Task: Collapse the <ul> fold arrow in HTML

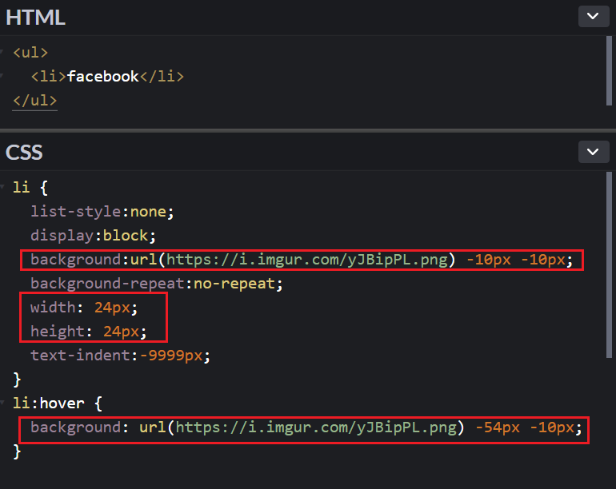Action: pos(2,53)
